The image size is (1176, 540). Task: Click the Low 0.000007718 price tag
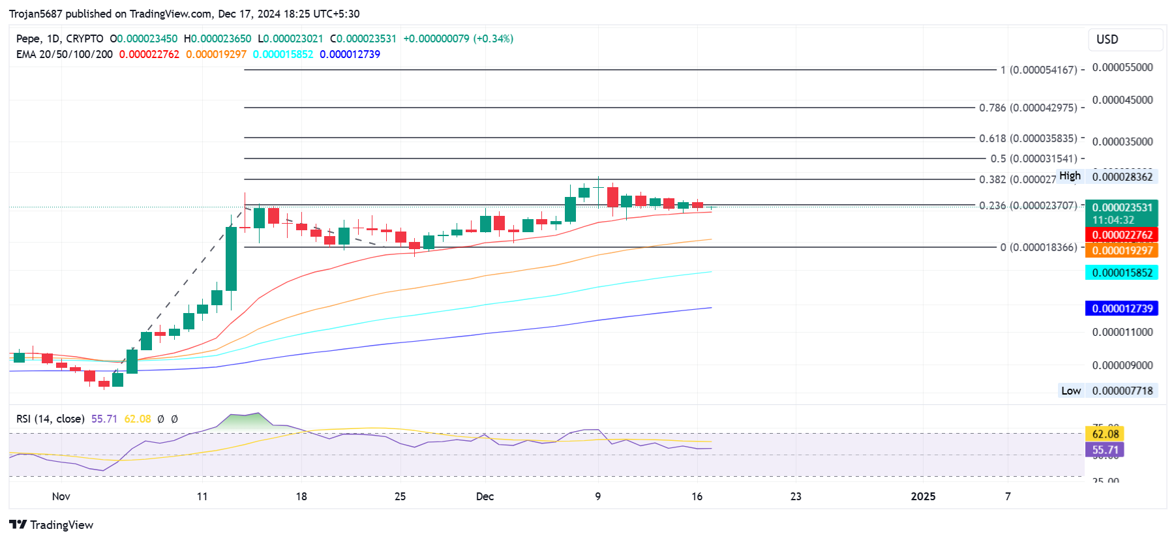point(1108,391)
